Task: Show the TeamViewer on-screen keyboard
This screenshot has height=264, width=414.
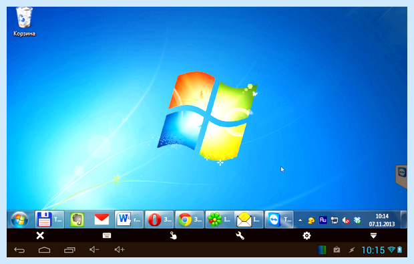Action: pos(107,235)
